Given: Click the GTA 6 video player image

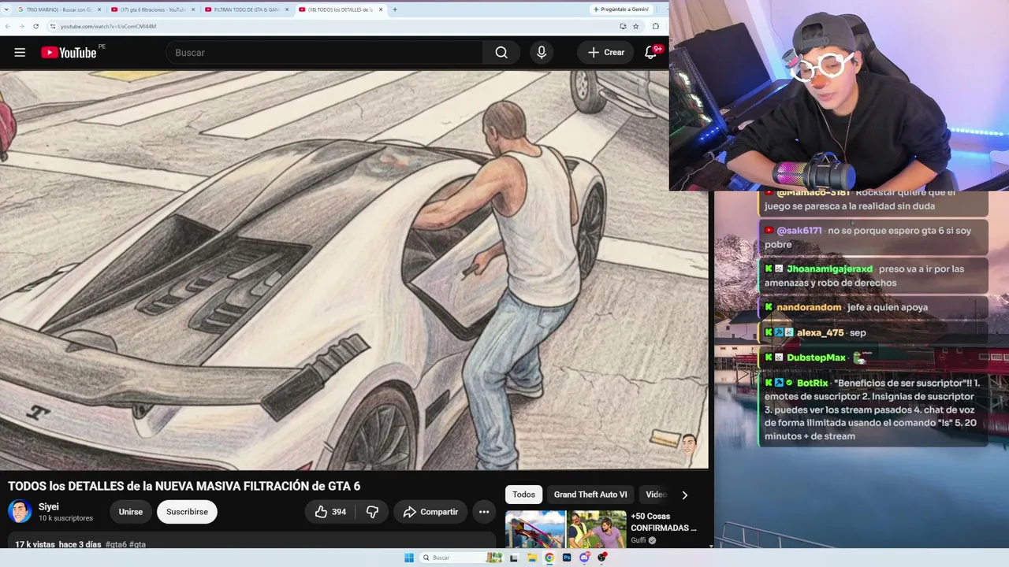Looking at the screenshot, I should [x=354, y=270].
